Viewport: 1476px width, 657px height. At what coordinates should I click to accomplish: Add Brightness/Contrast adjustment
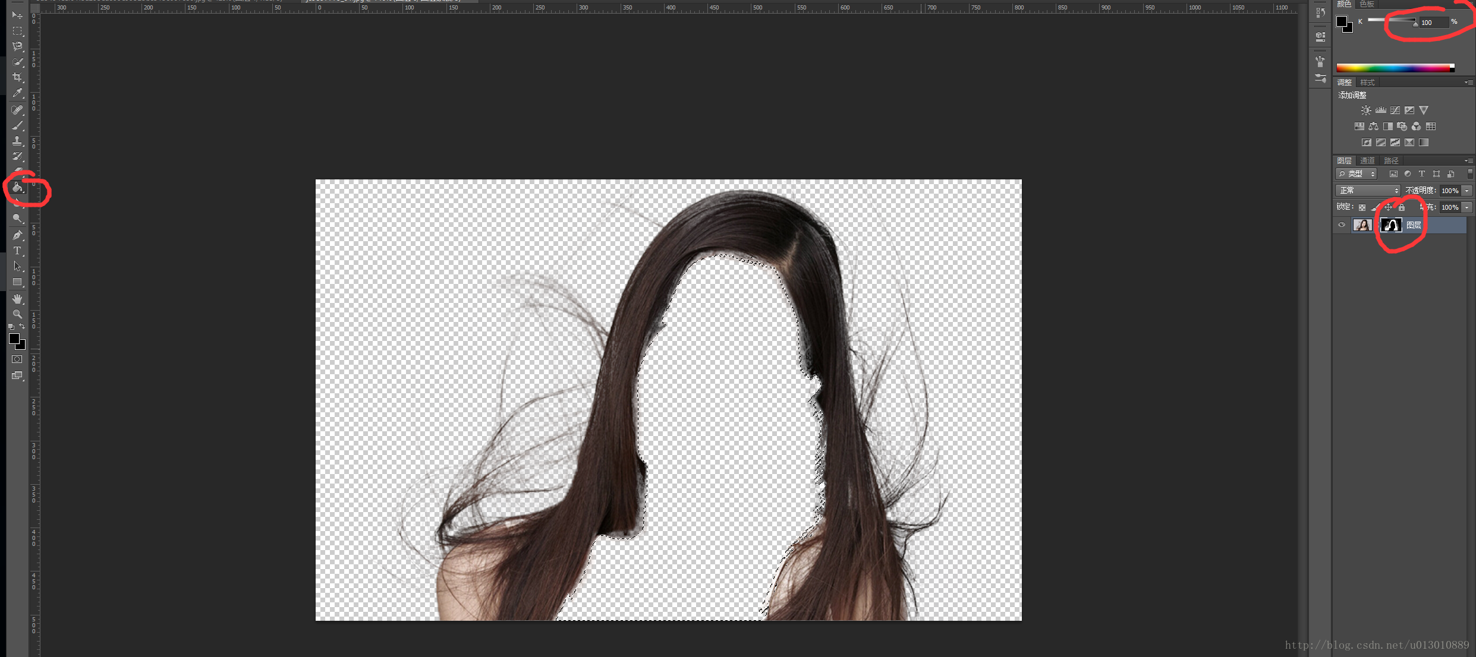click(1366, 110)
